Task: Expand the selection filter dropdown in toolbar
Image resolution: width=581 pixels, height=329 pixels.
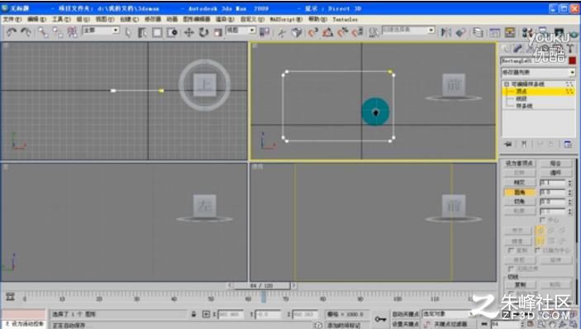Action: click(x=101, y=31)
